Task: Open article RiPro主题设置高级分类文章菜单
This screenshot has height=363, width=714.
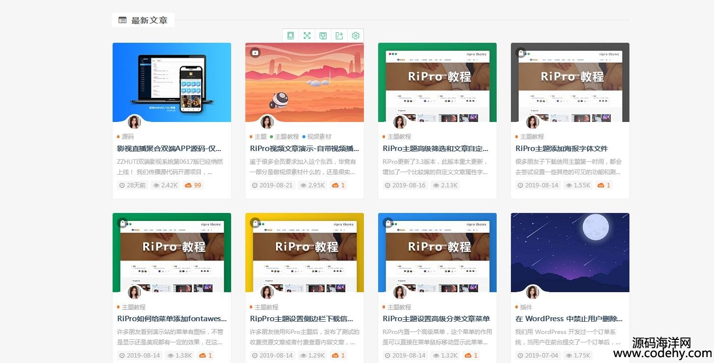Action: [x=436, y=319]
